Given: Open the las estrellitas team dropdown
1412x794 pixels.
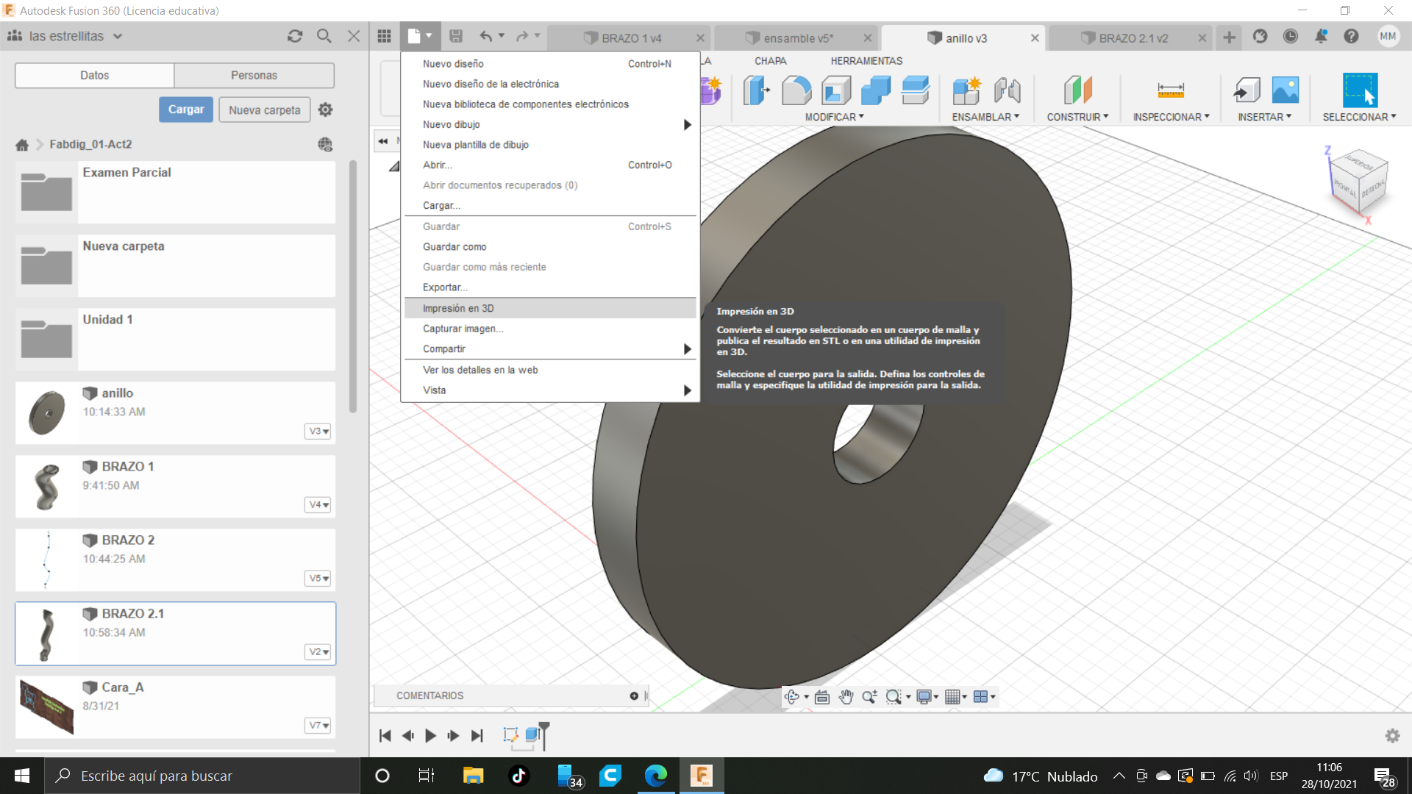Looking at the screenshot, I should click(118, 36).
